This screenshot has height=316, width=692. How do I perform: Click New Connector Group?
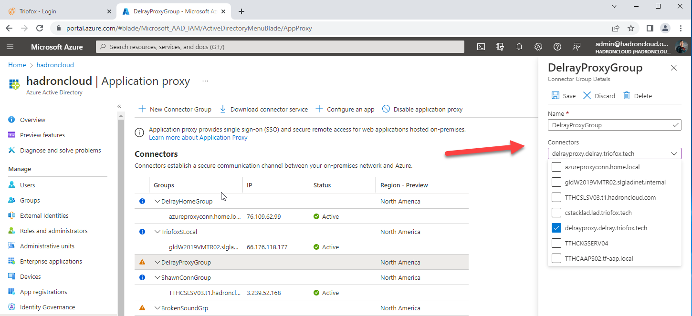[x=175, y=109]
